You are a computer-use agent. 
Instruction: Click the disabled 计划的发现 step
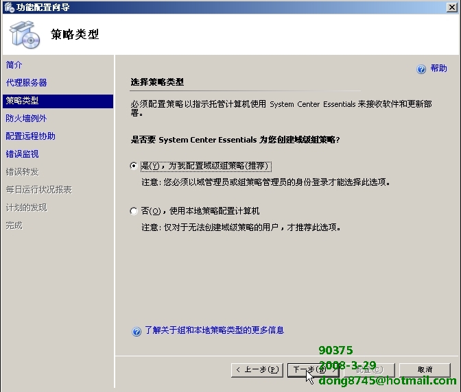point(27,208)
